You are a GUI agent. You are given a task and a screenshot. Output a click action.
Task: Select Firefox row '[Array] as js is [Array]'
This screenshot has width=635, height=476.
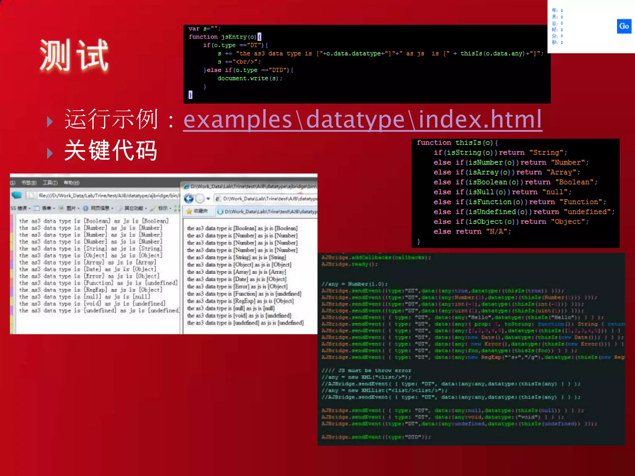(87, 262)
